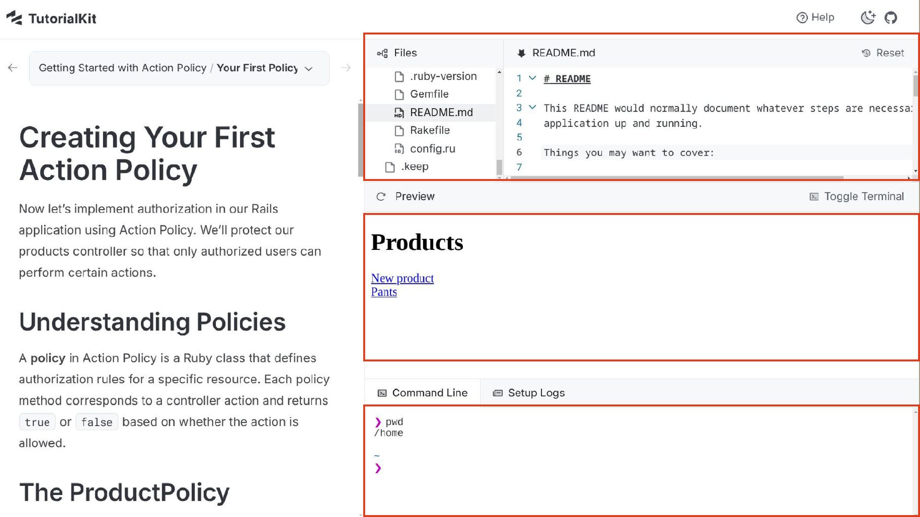Open the GitHub repository icon
The width and height of the screenshot is (920, 517).
(890, 18)
